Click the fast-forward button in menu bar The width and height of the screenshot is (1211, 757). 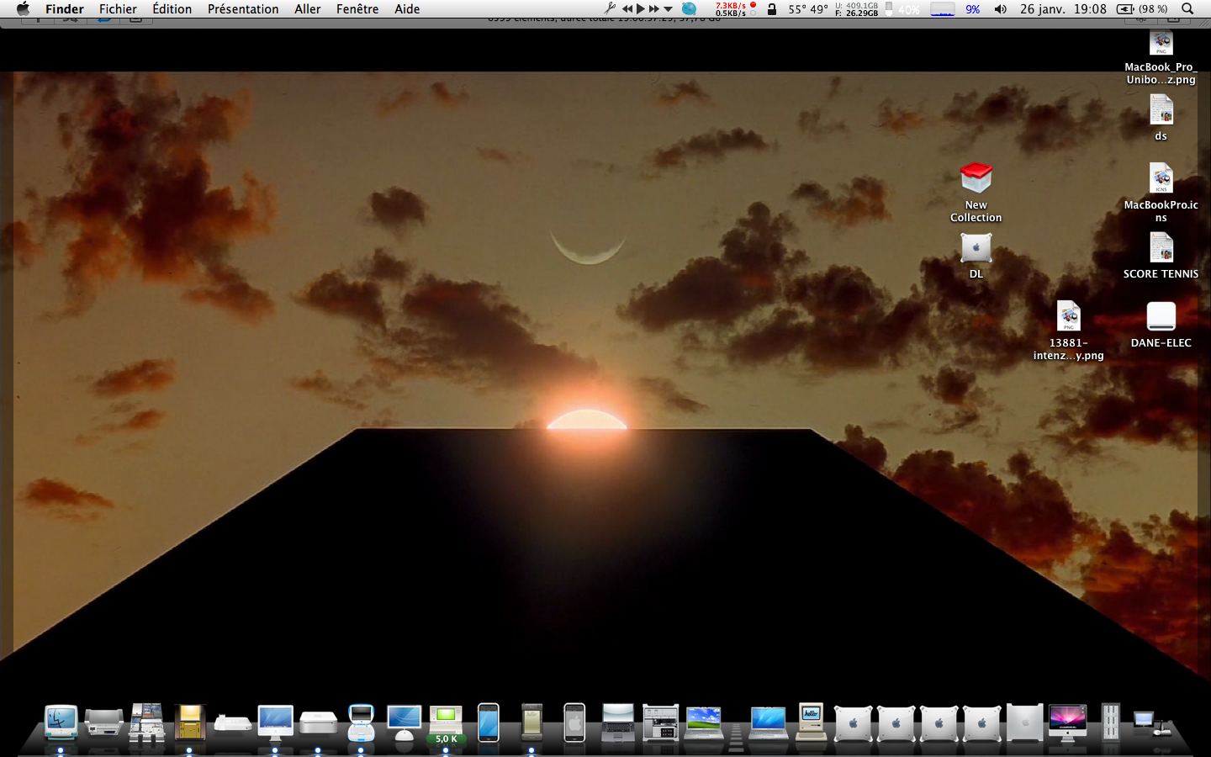654,8
